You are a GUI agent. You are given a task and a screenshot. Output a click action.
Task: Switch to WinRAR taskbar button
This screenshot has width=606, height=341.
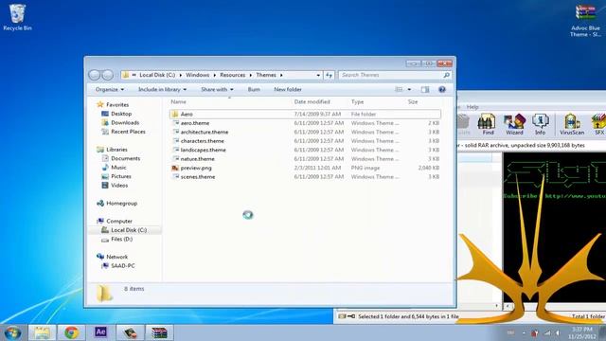click(159, 332)
